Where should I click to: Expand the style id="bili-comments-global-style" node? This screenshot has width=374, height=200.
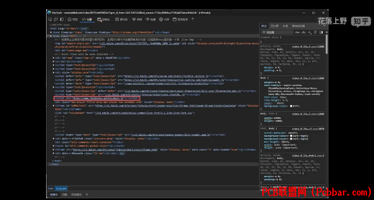(x=54, y=146)
